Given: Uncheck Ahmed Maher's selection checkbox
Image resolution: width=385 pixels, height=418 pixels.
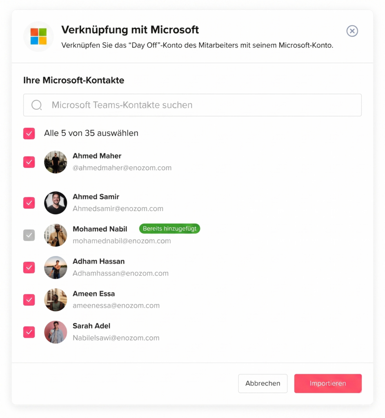Looking at the screenshot, I should (29, 162).
